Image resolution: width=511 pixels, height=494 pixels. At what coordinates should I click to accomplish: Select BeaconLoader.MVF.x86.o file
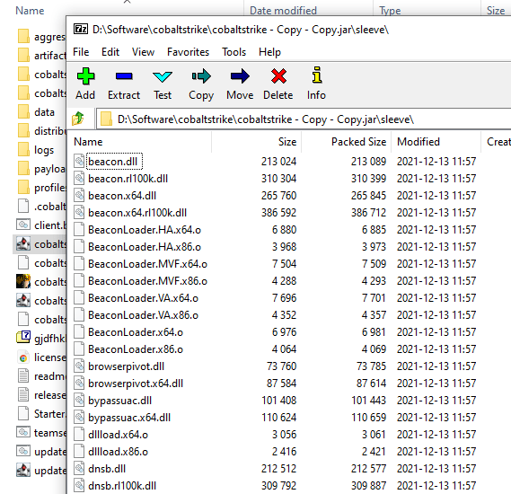pyautogui.click(x=147, y=281)
